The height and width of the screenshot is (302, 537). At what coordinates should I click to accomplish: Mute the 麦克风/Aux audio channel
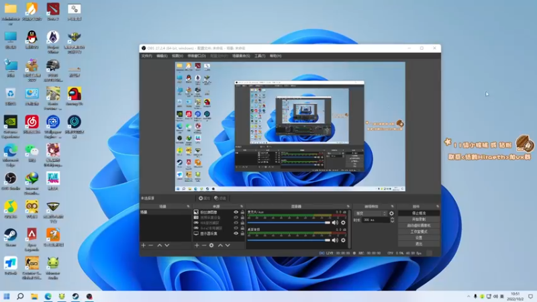[335, 223]
